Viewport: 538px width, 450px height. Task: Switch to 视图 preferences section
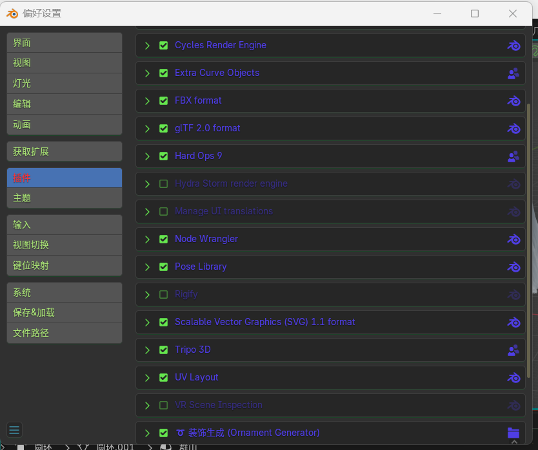coord(65,63)
